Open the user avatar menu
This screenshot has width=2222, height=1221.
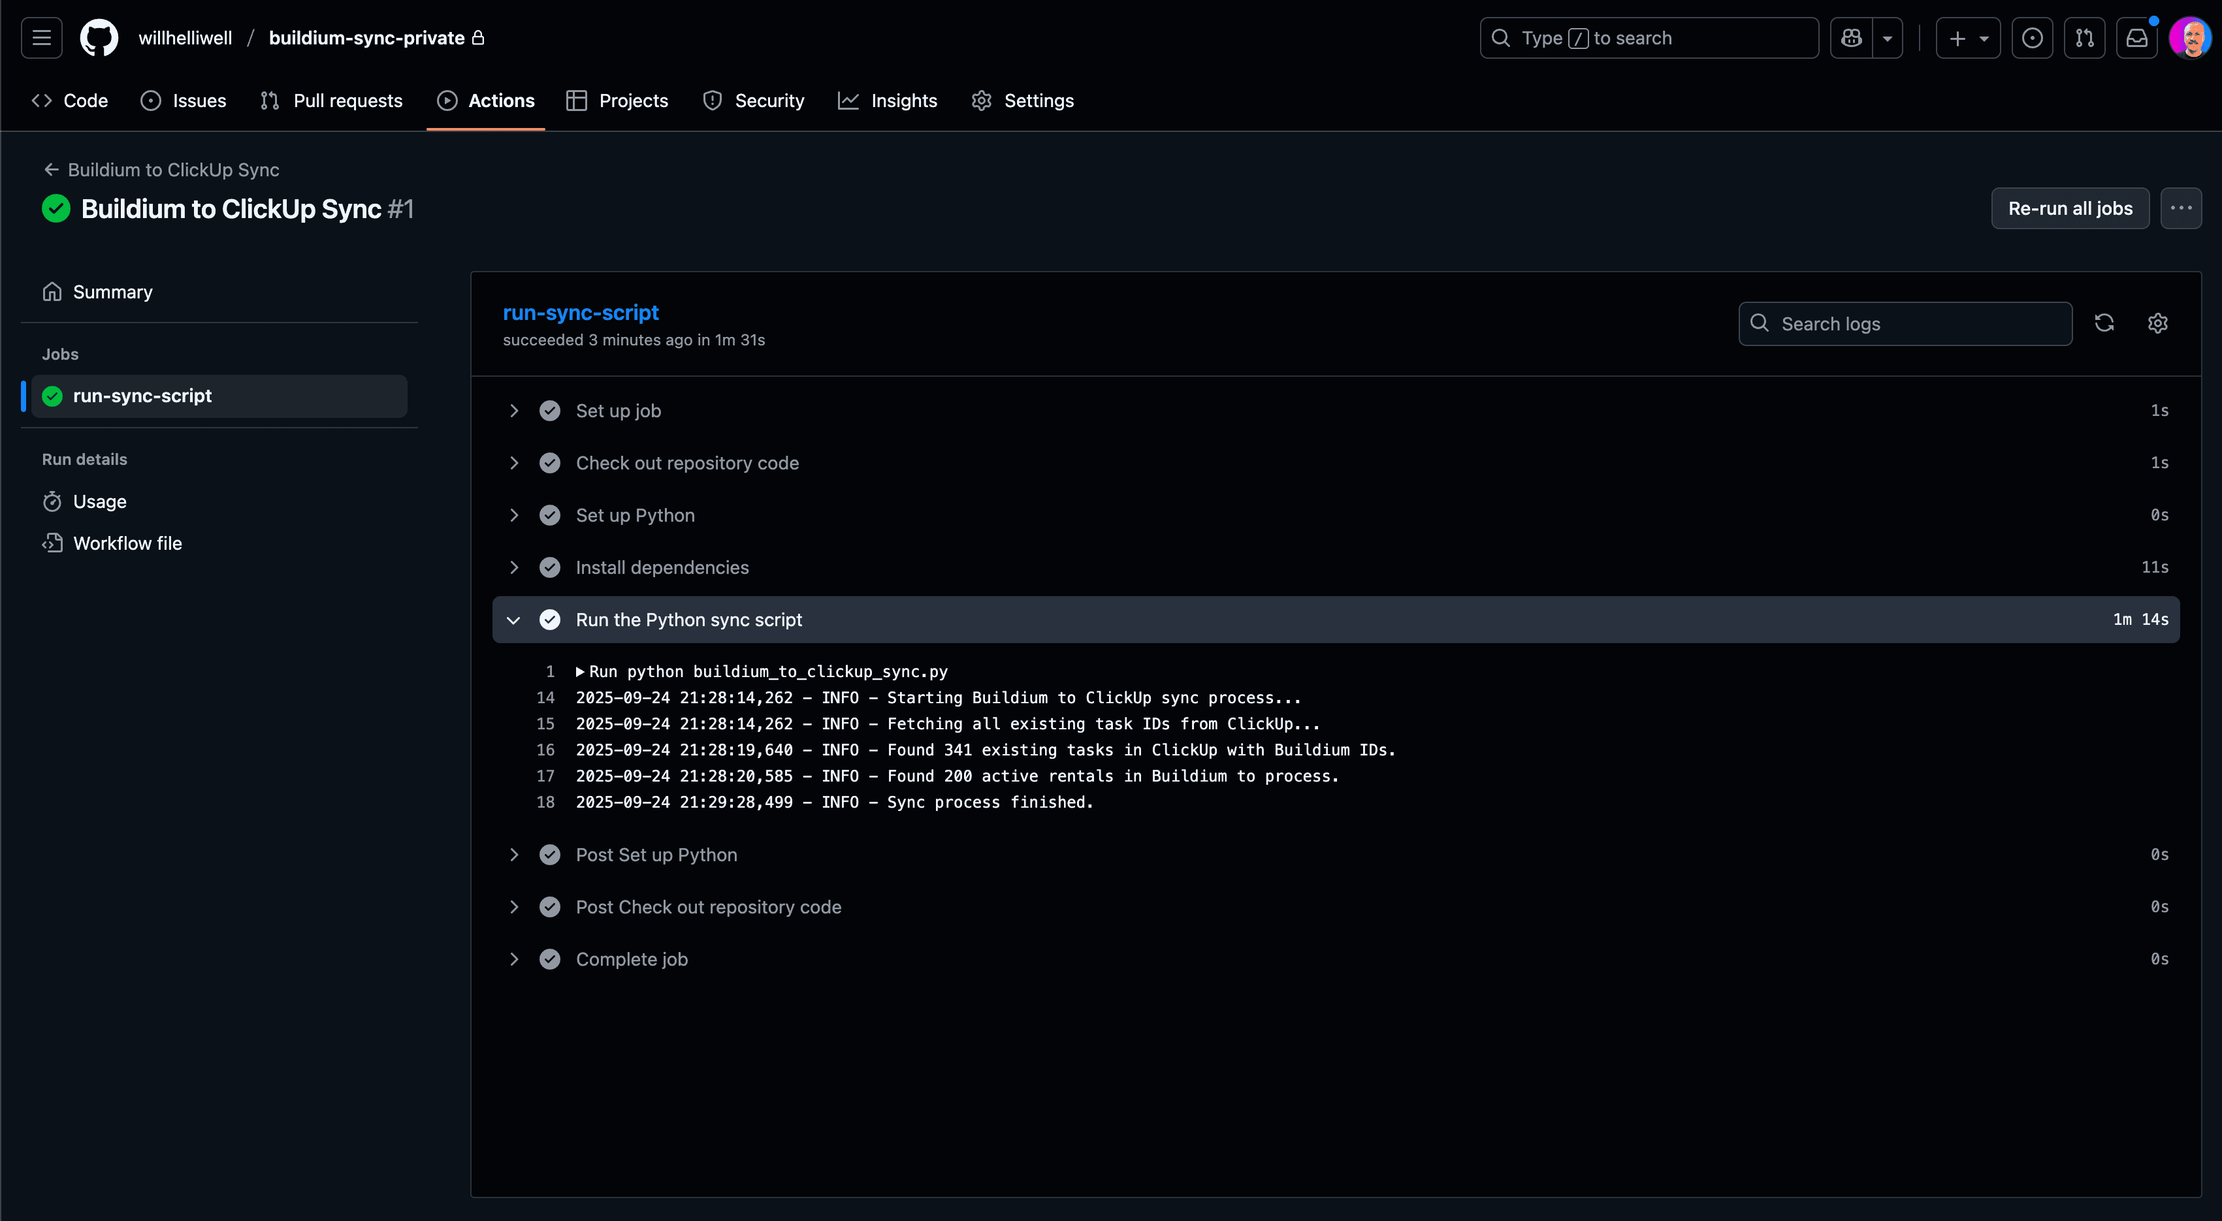(2189, 38)
